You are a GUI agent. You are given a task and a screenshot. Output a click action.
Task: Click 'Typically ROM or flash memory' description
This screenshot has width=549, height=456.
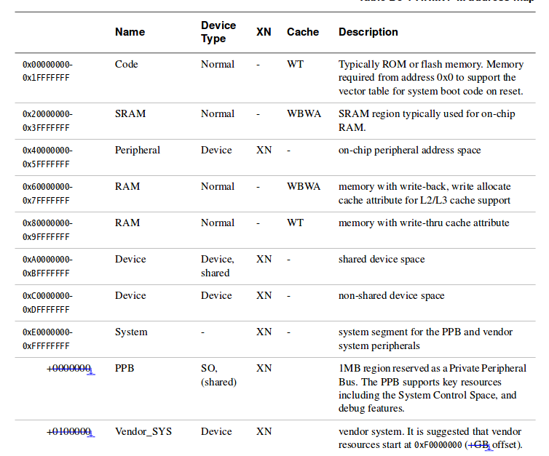(x=430, y=78)
